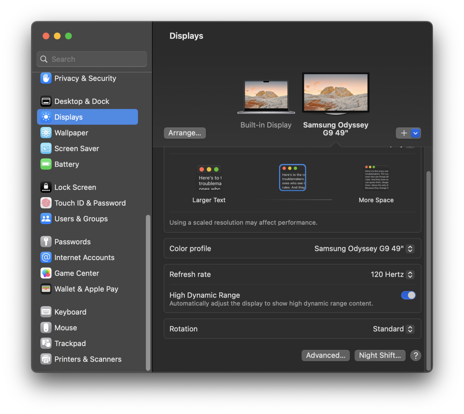
Task: Open the Wallpaper flower icon
Action: pyautogui.click(x=46, y=133)
